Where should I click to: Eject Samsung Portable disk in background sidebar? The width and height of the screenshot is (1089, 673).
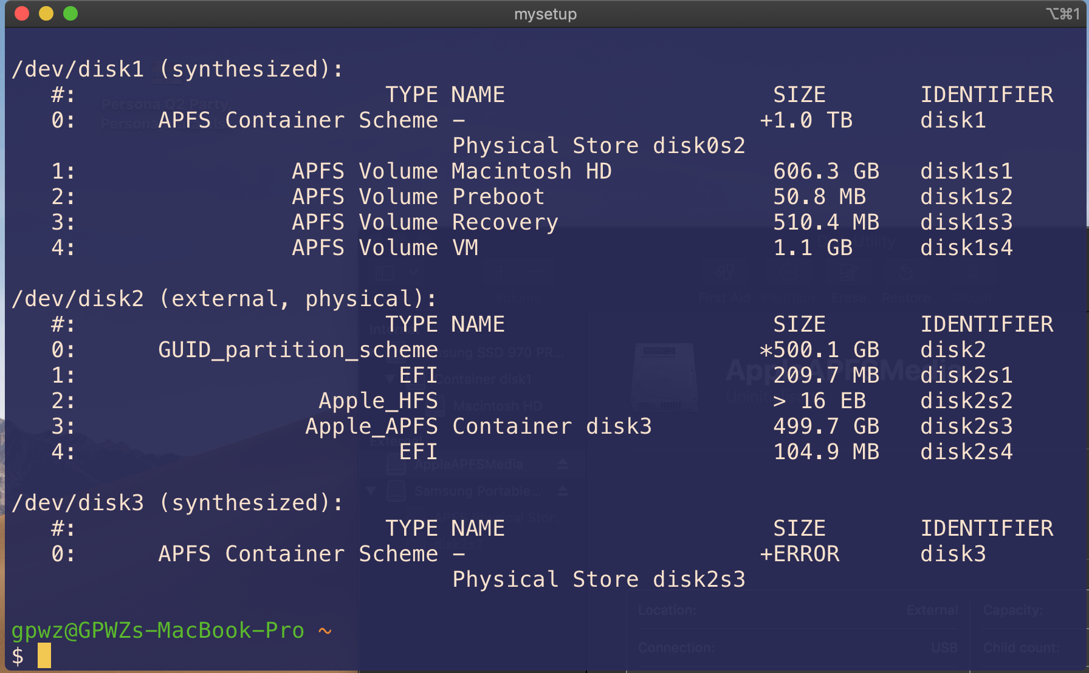(x=563, y=490)
